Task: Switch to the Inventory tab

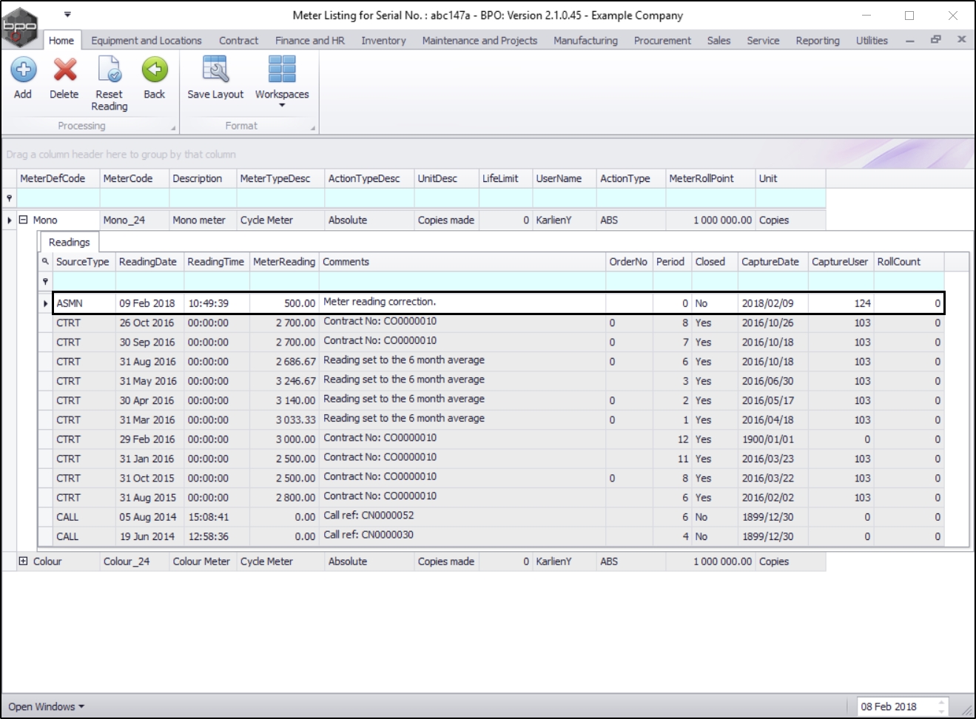Action: (383, 41)
